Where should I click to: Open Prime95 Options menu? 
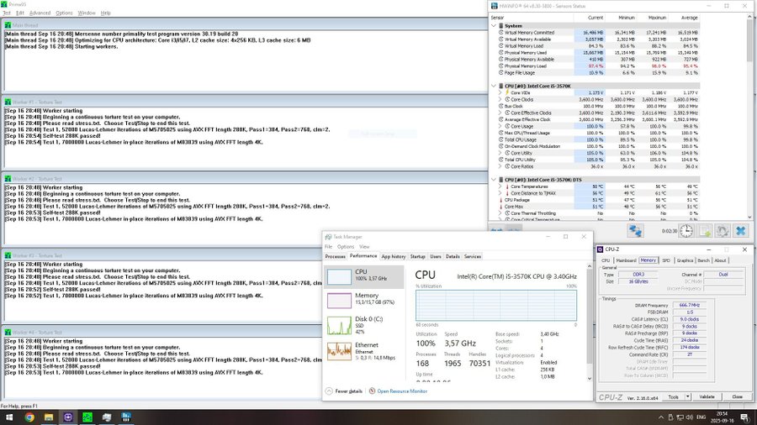click(x=64, y=13)
